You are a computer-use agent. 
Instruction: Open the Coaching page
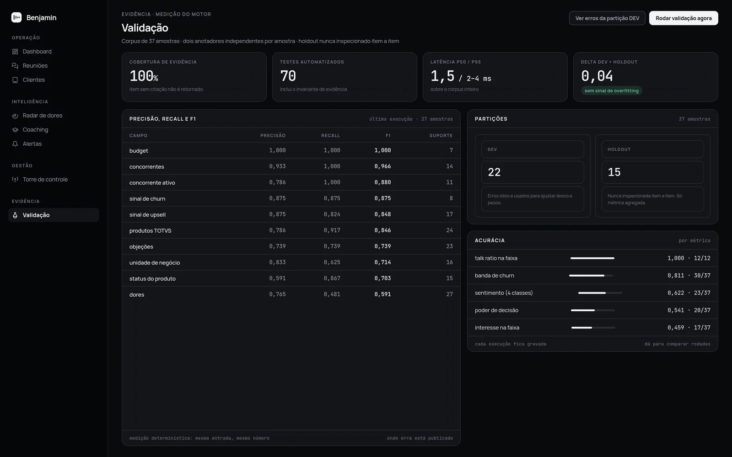54,130
